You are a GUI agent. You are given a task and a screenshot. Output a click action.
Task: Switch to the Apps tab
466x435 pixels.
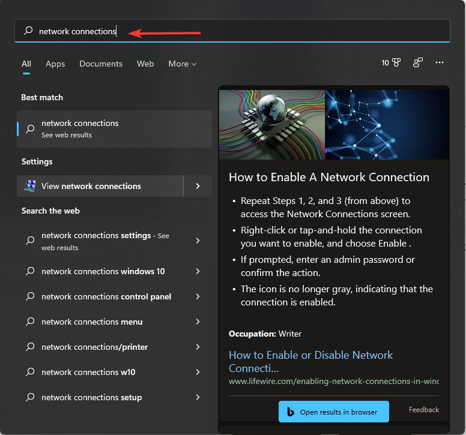(x=55, y=64)
